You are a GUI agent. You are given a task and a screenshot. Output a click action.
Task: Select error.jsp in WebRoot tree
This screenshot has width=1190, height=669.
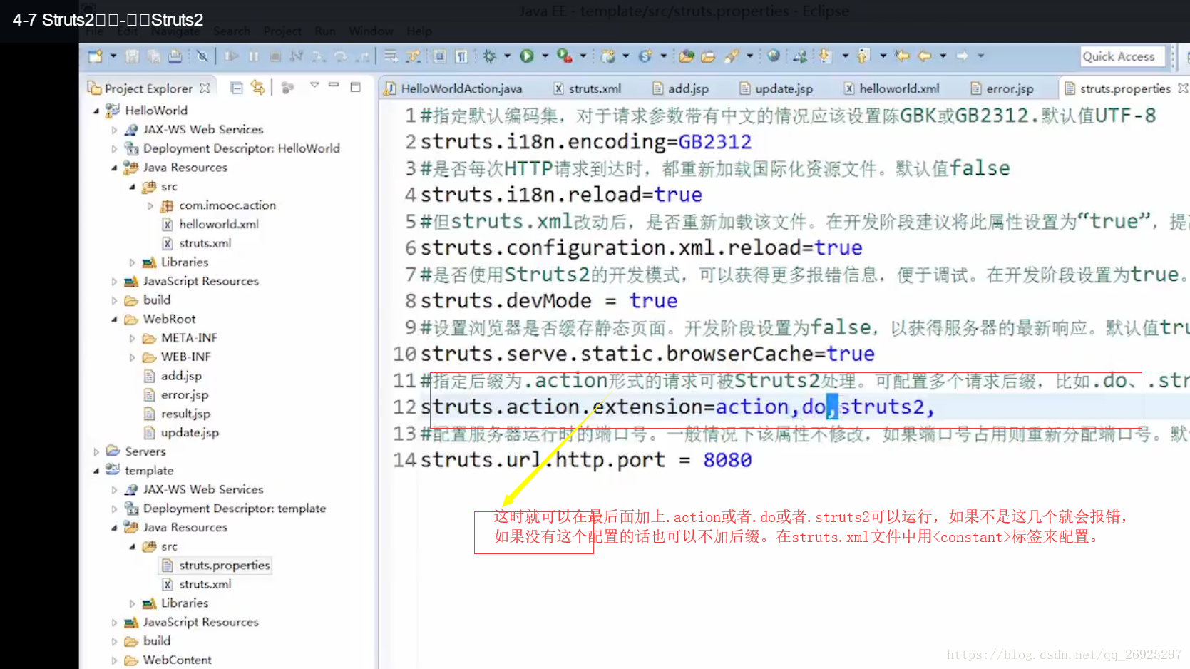click(x=185, y=394)
